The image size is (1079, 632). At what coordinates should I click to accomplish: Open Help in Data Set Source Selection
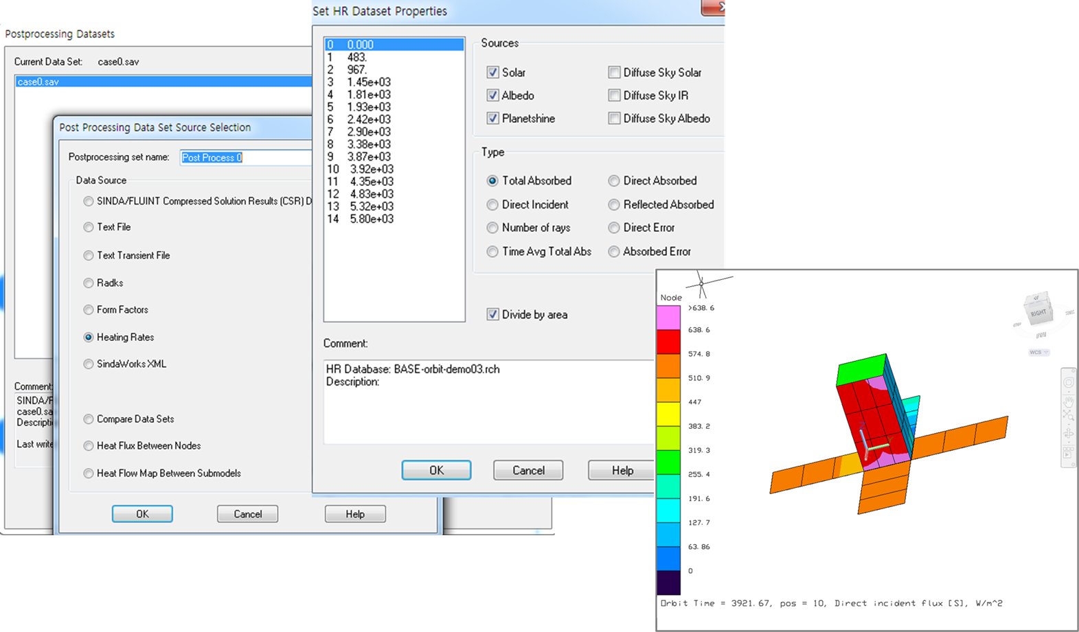tap(355, 514)
